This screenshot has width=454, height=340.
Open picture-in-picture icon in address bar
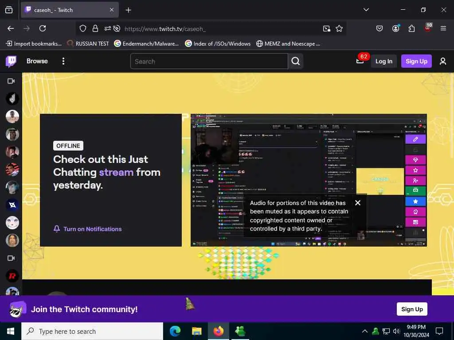[x=327, y=29]
